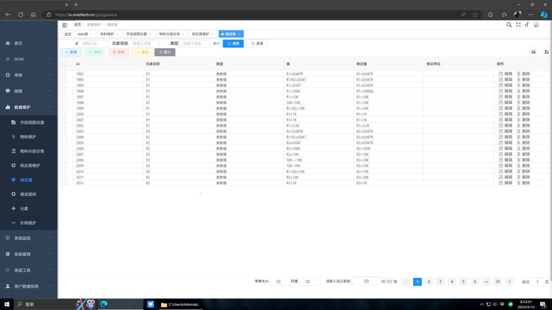Click delete icon for row 2012
The image size is (552, 310).
click(518, 183)
